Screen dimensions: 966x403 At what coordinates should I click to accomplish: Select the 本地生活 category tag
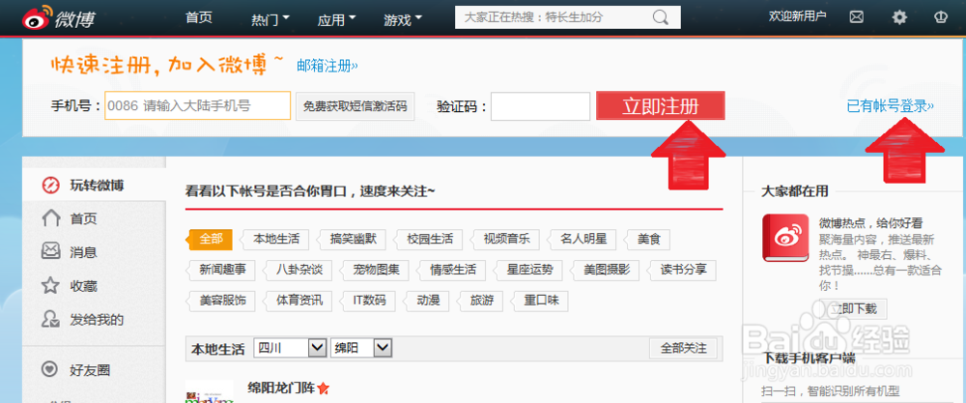click(275, 239)
